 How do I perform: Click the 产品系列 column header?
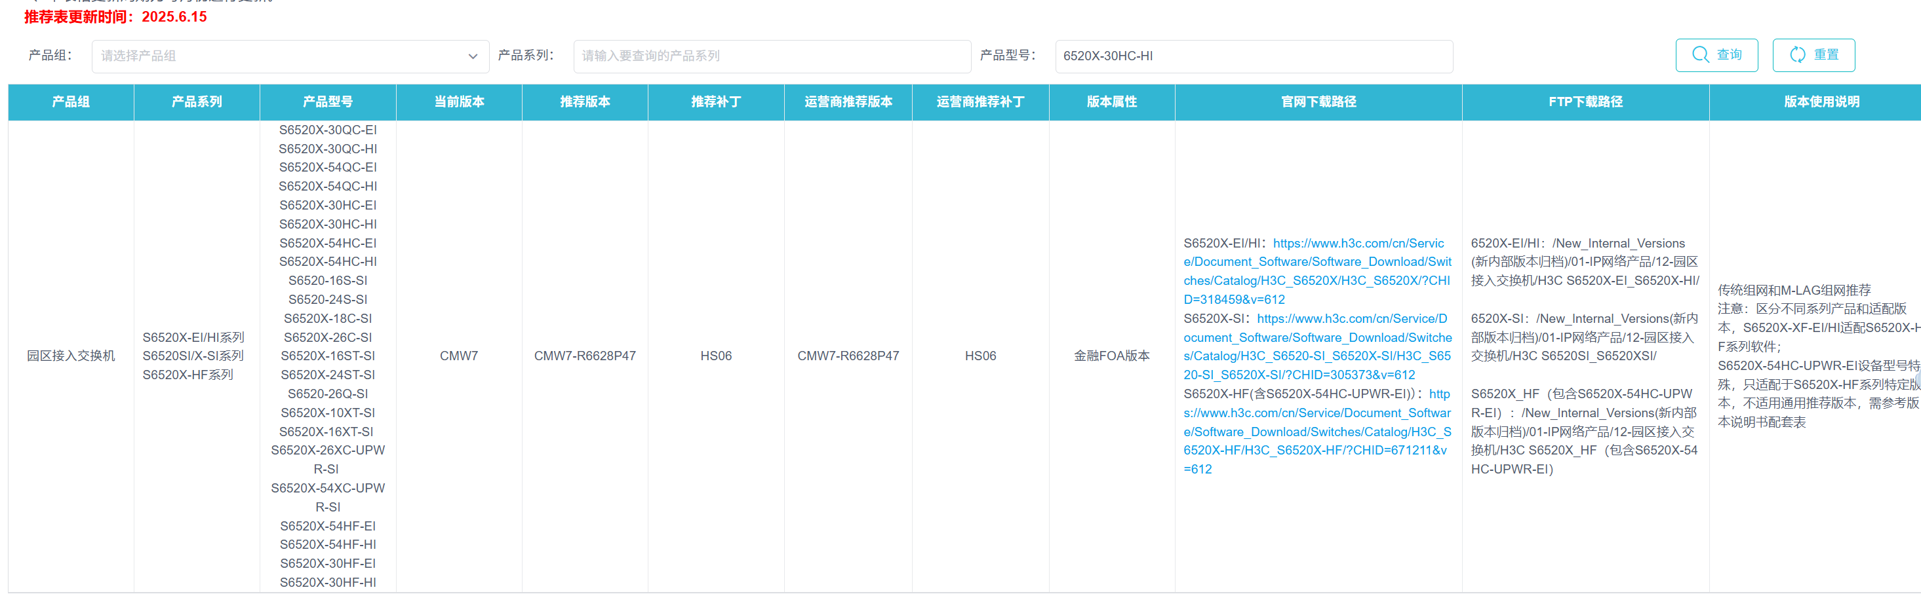click(x=197, y=102)
